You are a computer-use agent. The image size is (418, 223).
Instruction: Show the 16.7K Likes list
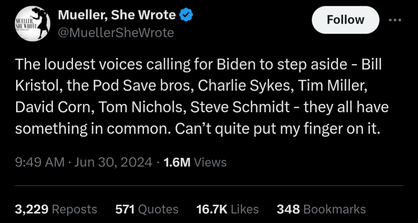pos(227,209)
